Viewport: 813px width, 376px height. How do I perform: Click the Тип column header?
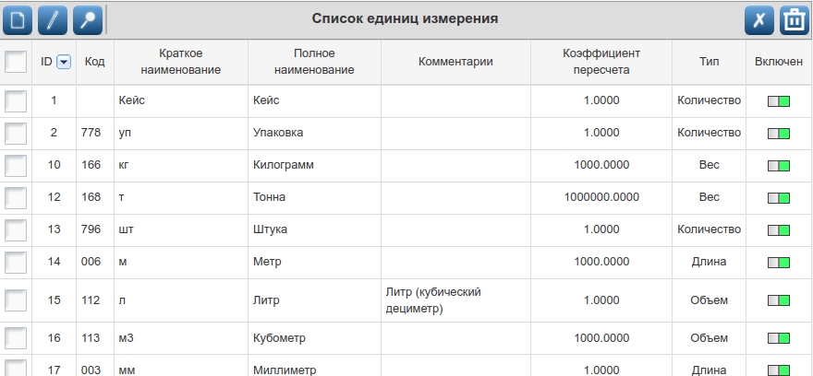(709, 62)
